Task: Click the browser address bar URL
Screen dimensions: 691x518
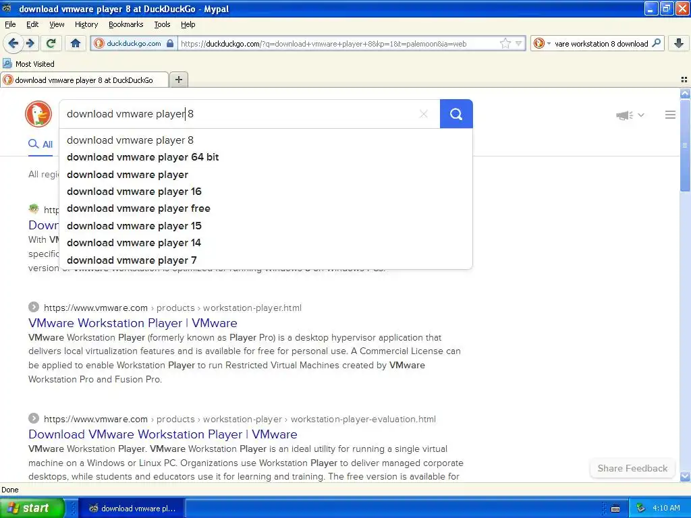Action: click(323, 44)
